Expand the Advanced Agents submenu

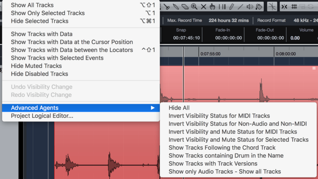pos(81,108)
